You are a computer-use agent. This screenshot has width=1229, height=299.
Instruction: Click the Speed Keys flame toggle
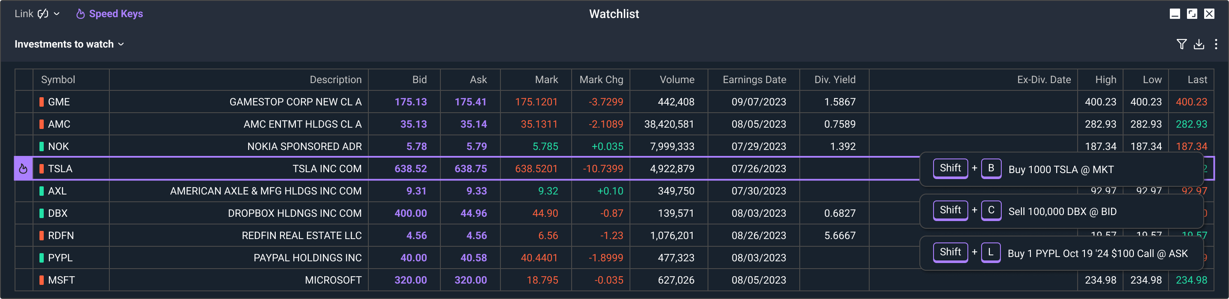coord(109,14)
